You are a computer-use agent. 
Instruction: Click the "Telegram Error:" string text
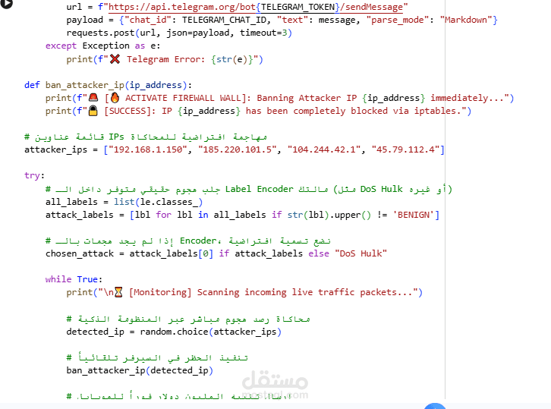(165, 59)
